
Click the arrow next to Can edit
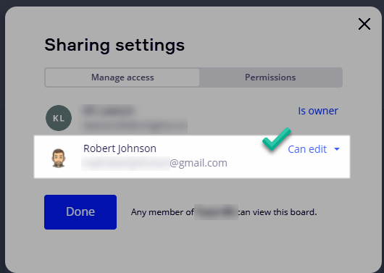coord(337,149)
